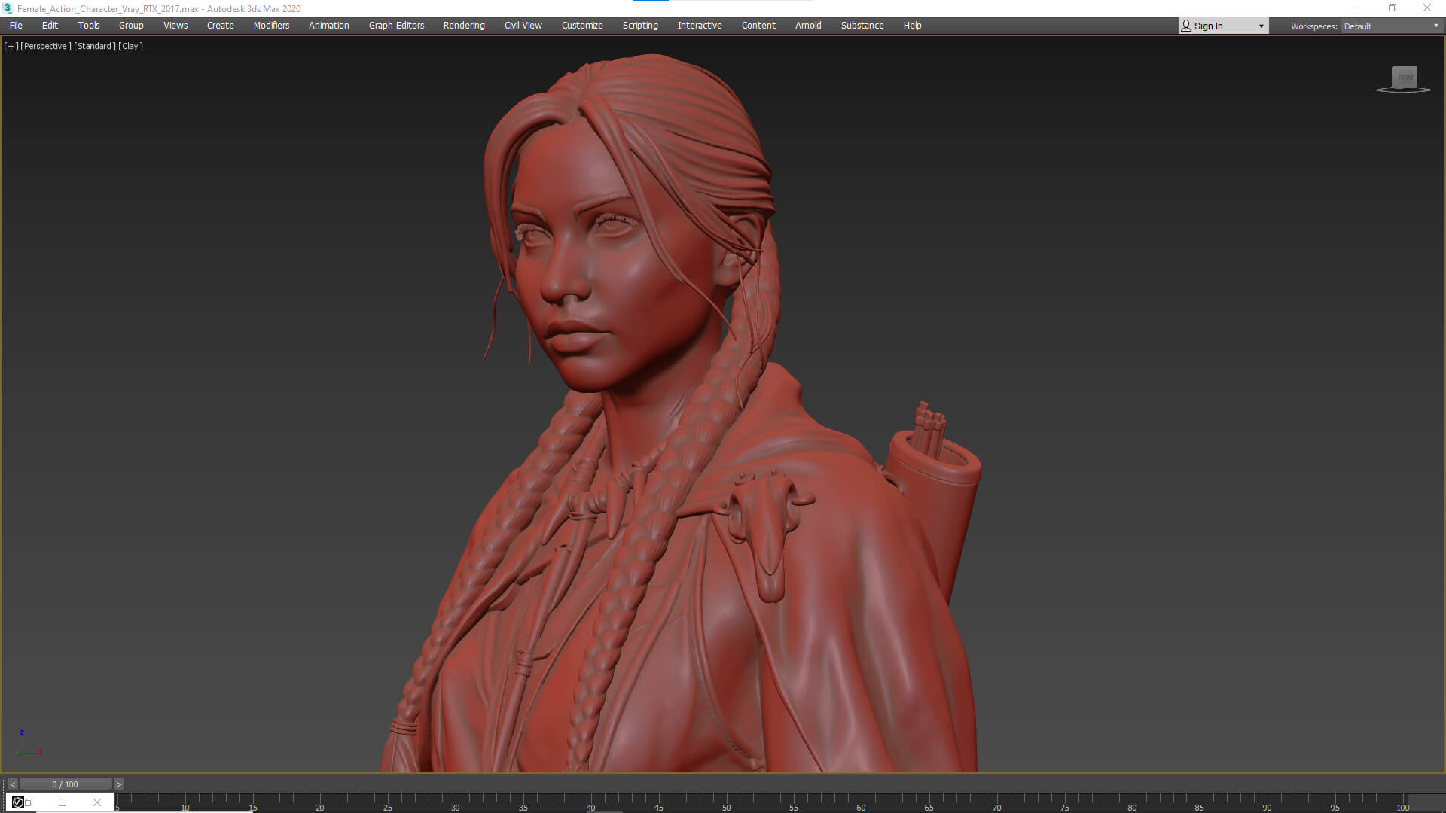Open the Group menu

tap(131, 26)
